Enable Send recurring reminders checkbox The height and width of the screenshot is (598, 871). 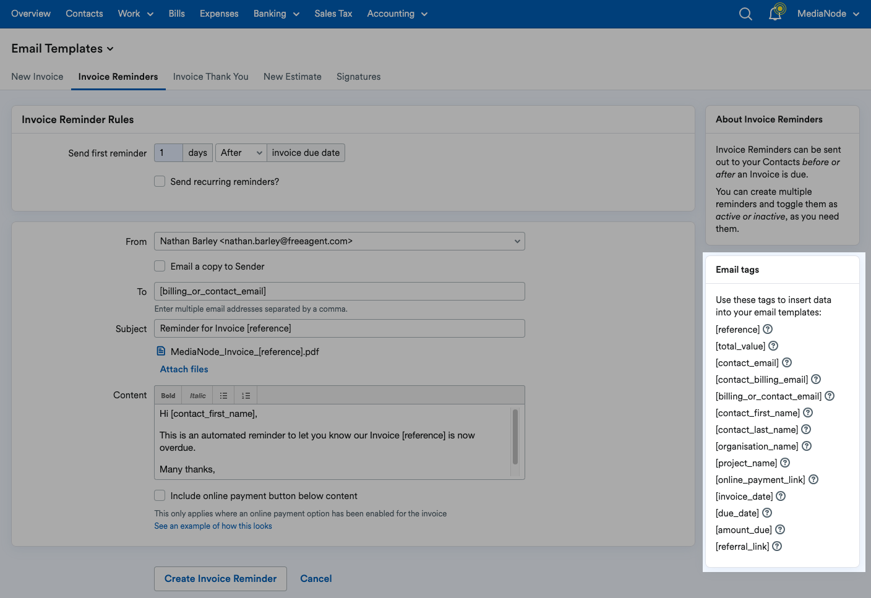click(x=160, y=181)
